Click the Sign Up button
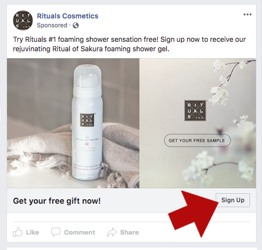This screenshot has height=250, width=262. 233,200
